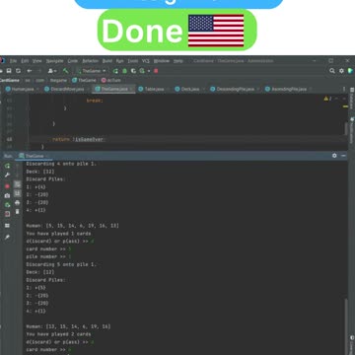Print console output with the printer icon
Viewport: 355px width, 355px height.
[x=18, y=202]
